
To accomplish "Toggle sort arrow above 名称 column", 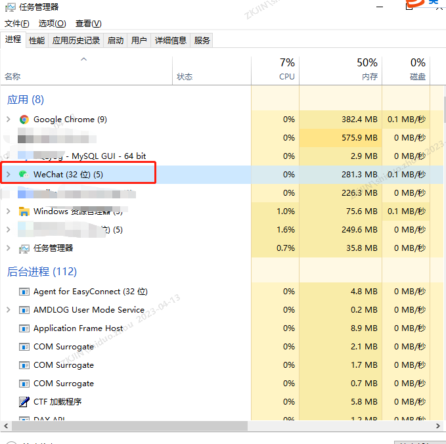I will (x=83, y=59).
